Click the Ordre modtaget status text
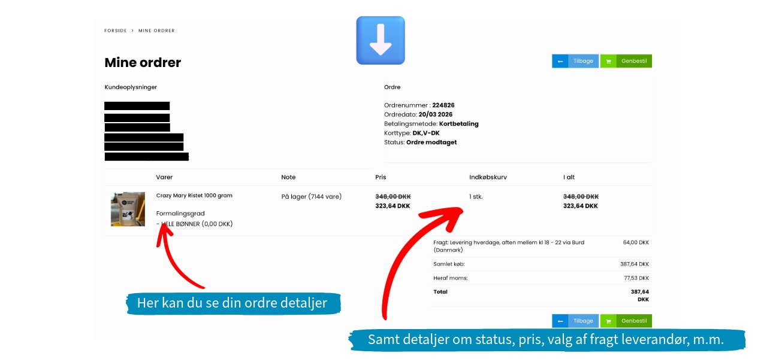The width and height of the screenshot is (779, 359). [x=431, y=142]
